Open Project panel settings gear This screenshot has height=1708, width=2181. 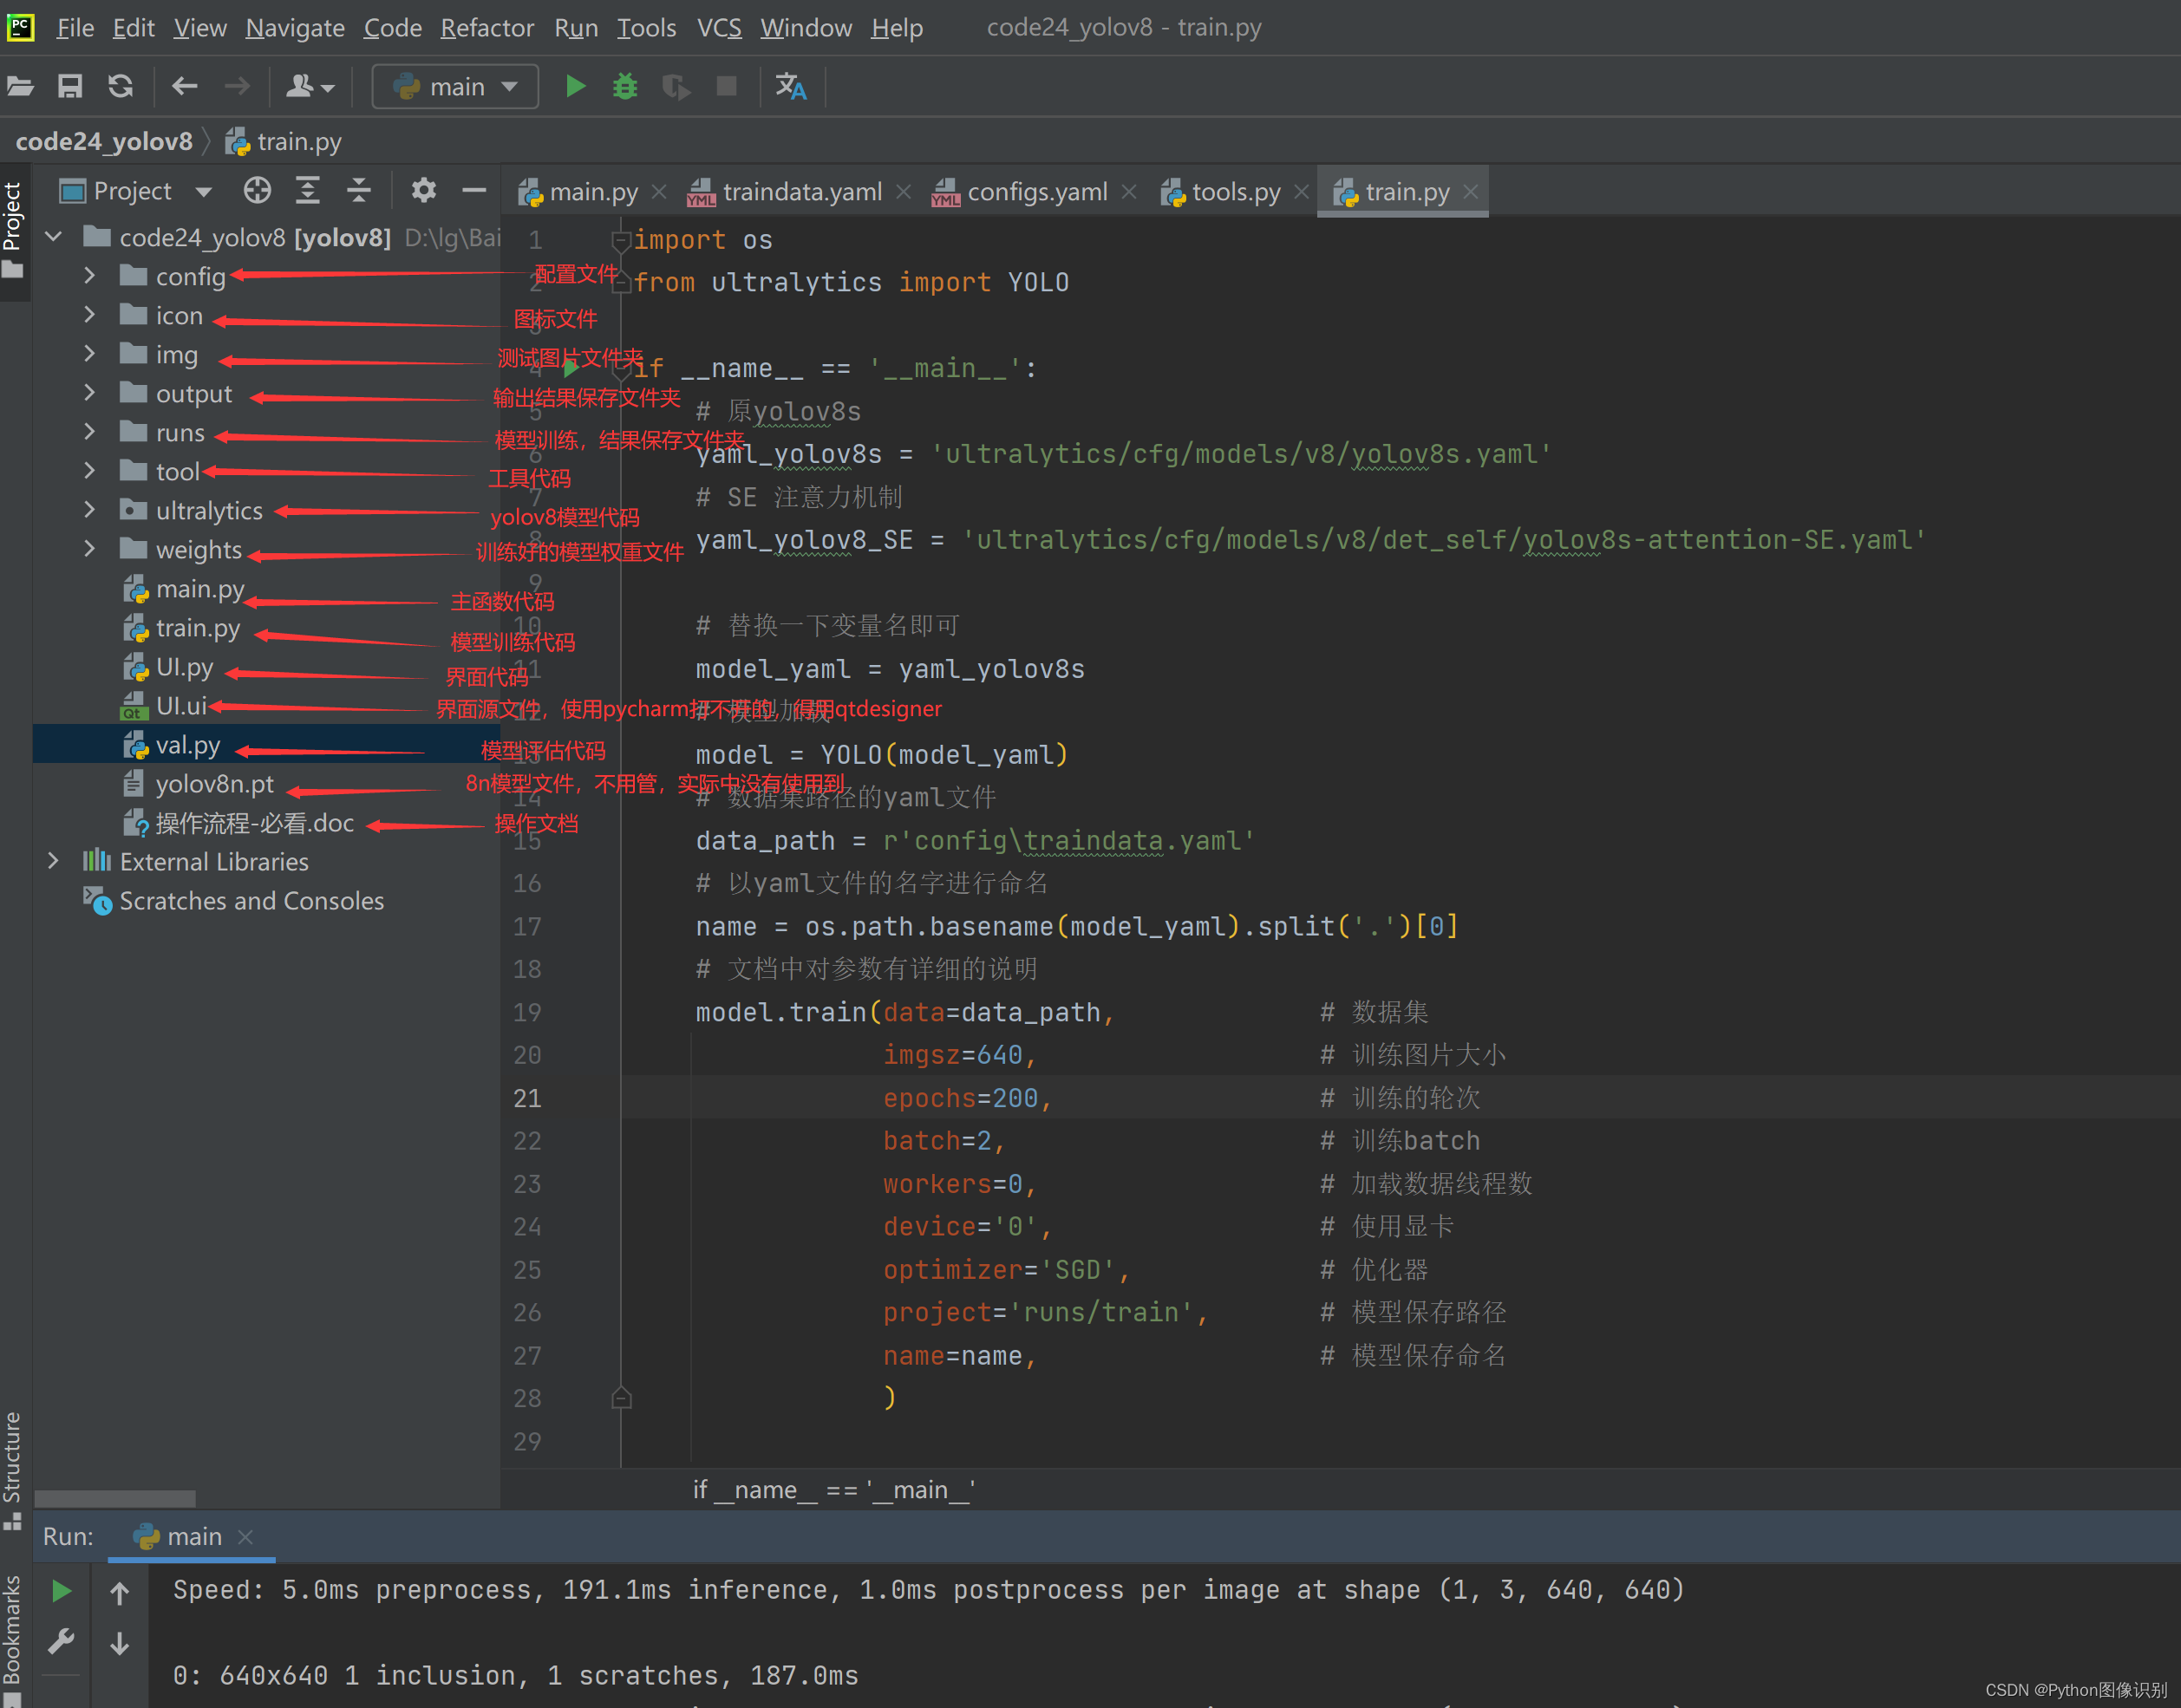click(424, 189)
